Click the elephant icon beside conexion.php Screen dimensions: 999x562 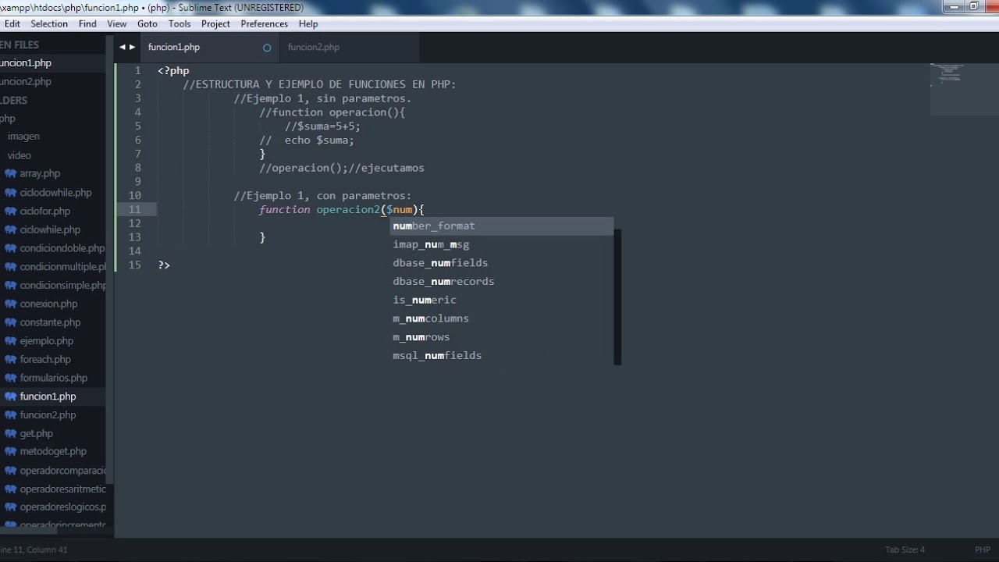click(x=10, y=304)
